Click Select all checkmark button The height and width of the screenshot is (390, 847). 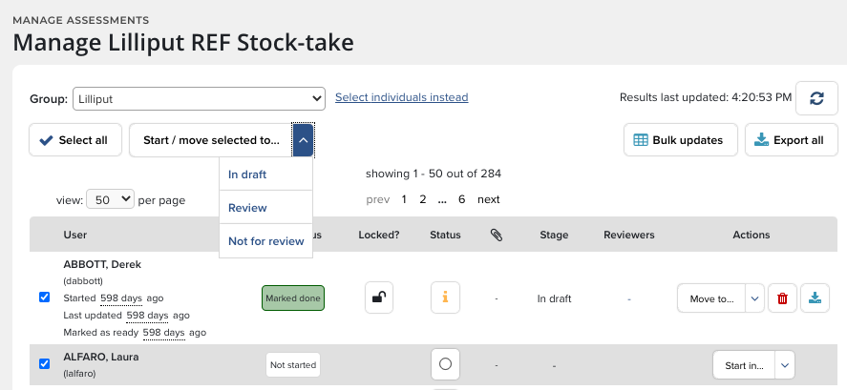pyautogui.click(x=74, y=140)
